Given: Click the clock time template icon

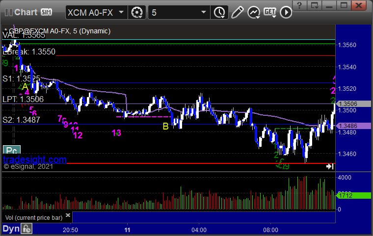Looking at the screenshot, I should (219, 12).
